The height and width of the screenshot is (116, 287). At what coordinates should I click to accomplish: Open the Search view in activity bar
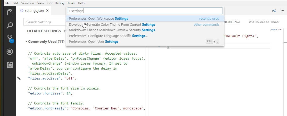(10, 25)
